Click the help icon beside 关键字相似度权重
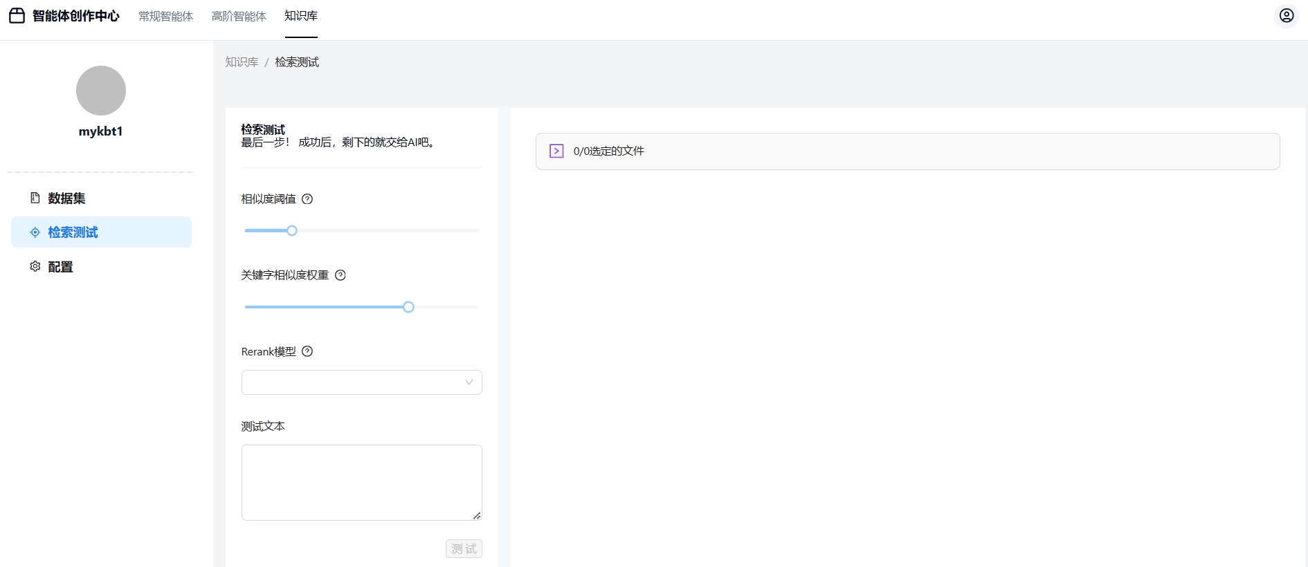Screen dimensions: 1308x567 point(340,275)
